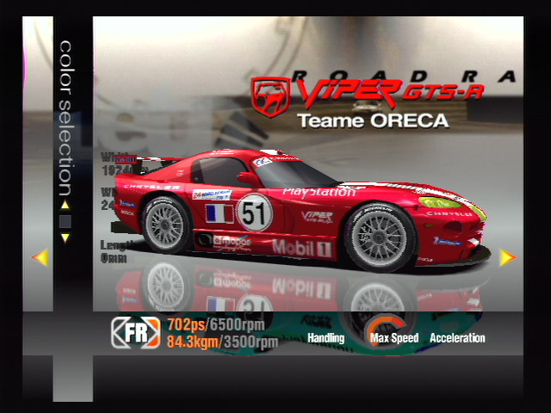Select the Handling stat label
The height and width of the screenshot is (413, 551).
click(326, 338)
